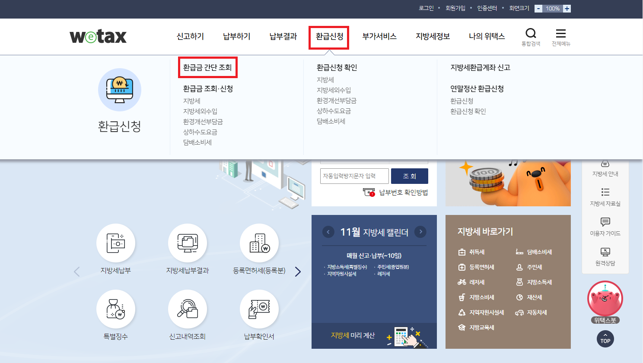Open 연말정산 환급신청 submenu heading
This screenshot has width=643, height=363.
(477, 88)
